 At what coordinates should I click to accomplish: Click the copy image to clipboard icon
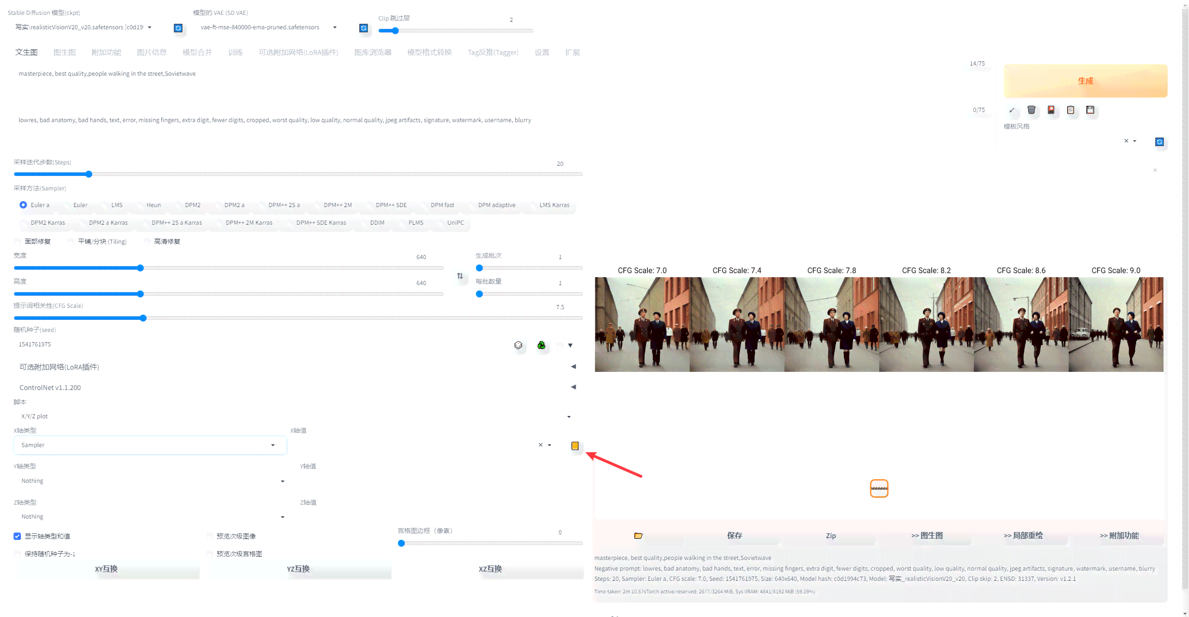click(1072, 110)
